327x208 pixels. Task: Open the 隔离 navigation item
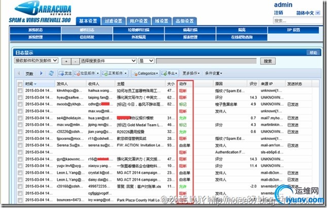[242, 30]
